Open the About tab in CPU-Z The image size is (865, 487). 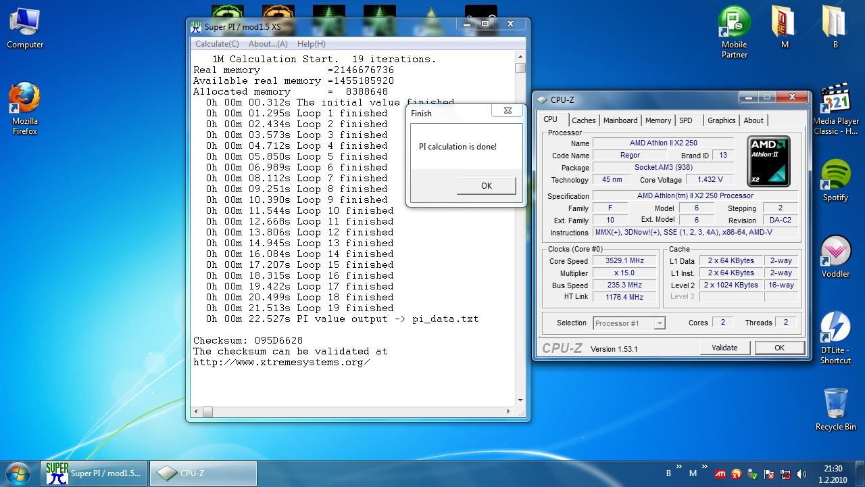point(753,120)
